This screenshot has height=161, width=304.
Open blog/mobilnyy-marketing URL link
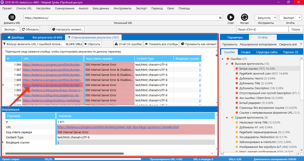point(51,100)
